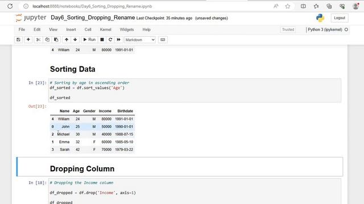
Task: Open the Kernel menu
Action: pyautogui.click(x=105, y=29)
